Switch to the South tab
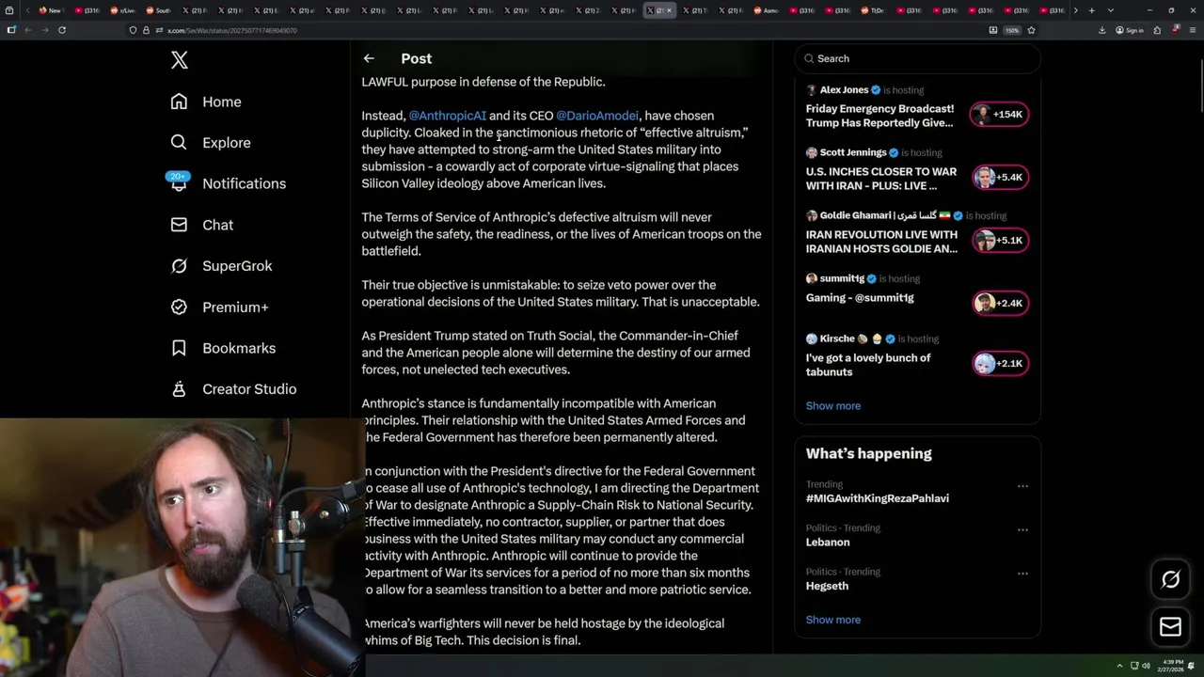This screenshot has width=1204, height=677. 160,10
